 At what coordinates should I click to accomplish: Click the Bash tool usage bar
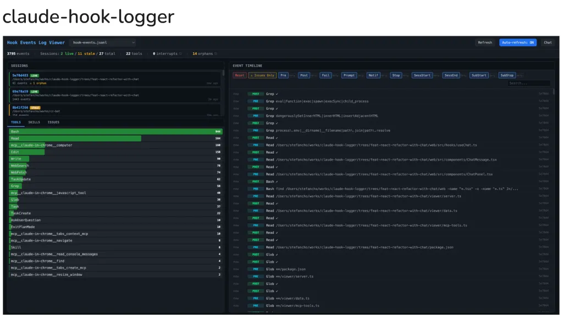coord(110,131)
